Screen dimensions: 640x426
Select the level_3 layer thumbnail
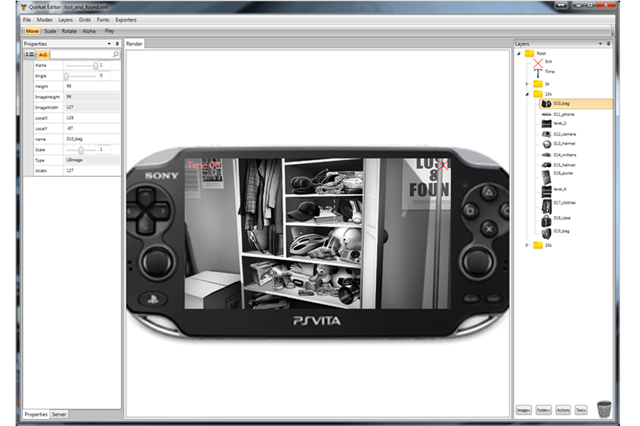546,124
